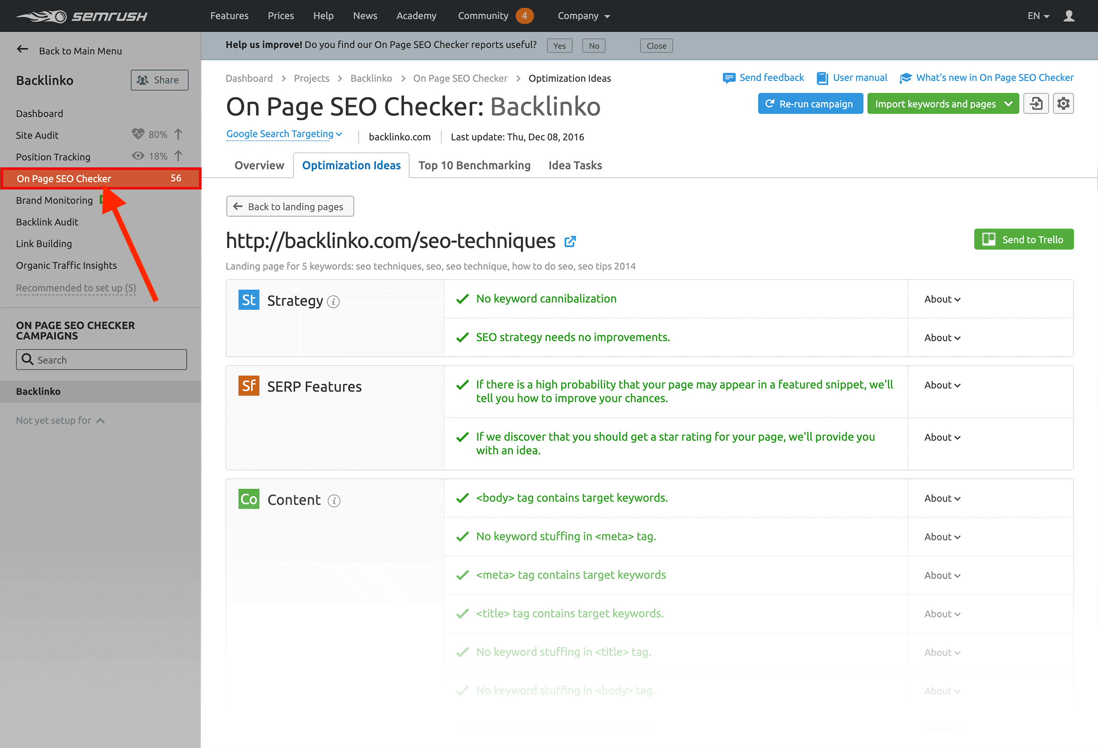Image resolution: width=1098 pixels, height=748 pixels.
Task: Expand the Content About dropdown
Action: 941,498
